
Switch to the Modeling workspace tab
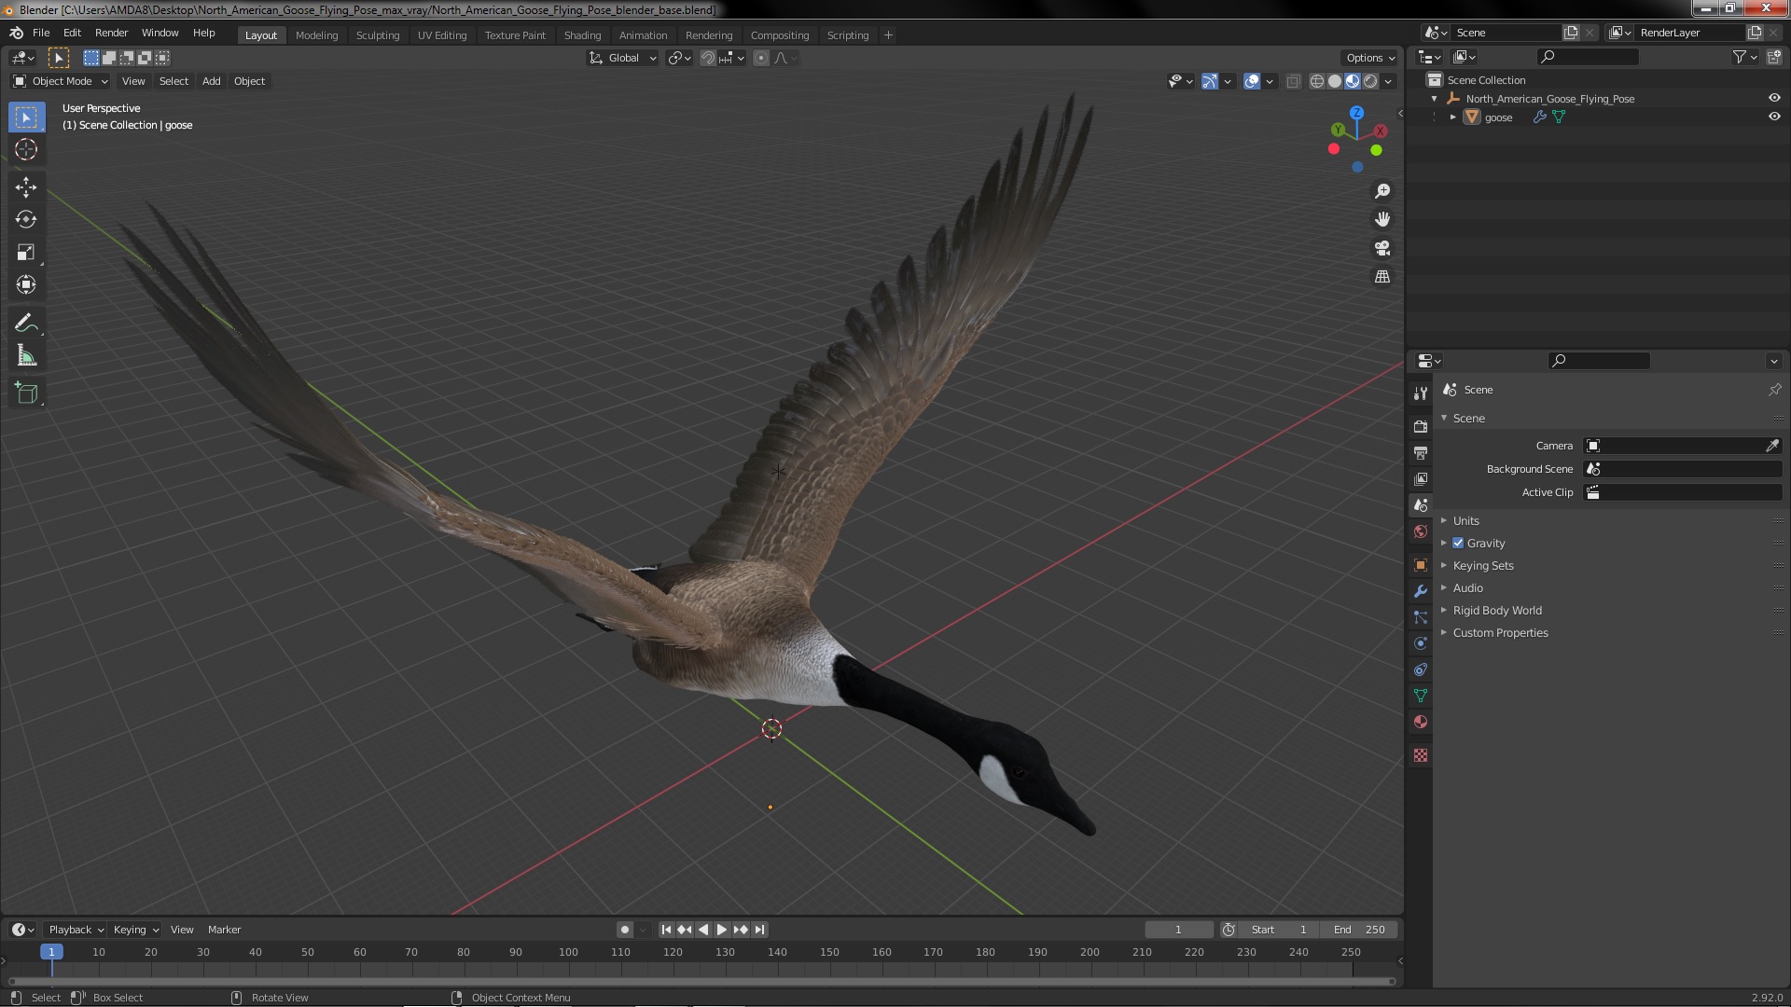coord(316,35)
